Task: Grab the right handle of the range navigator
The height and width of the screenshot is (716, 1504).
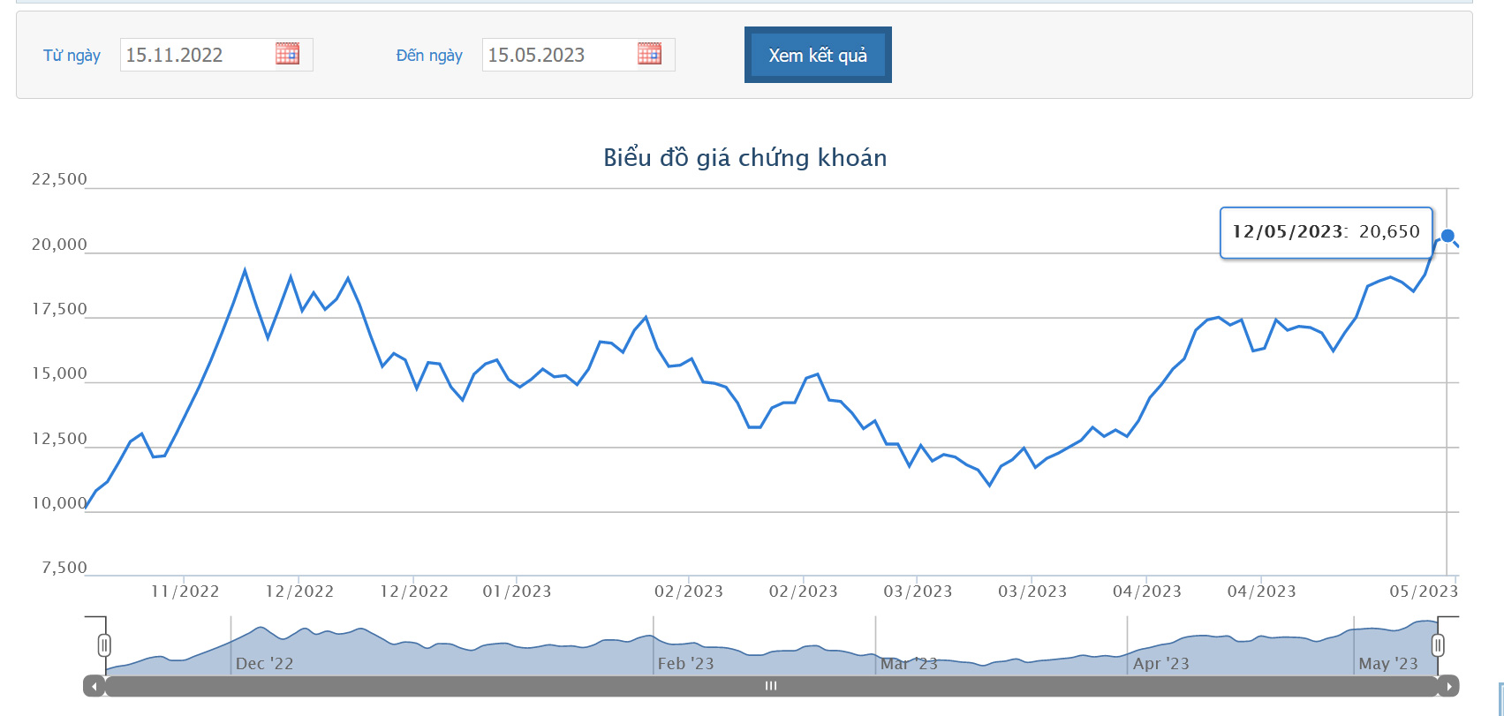Action: pyautogui.click(x=1438, y=645)
